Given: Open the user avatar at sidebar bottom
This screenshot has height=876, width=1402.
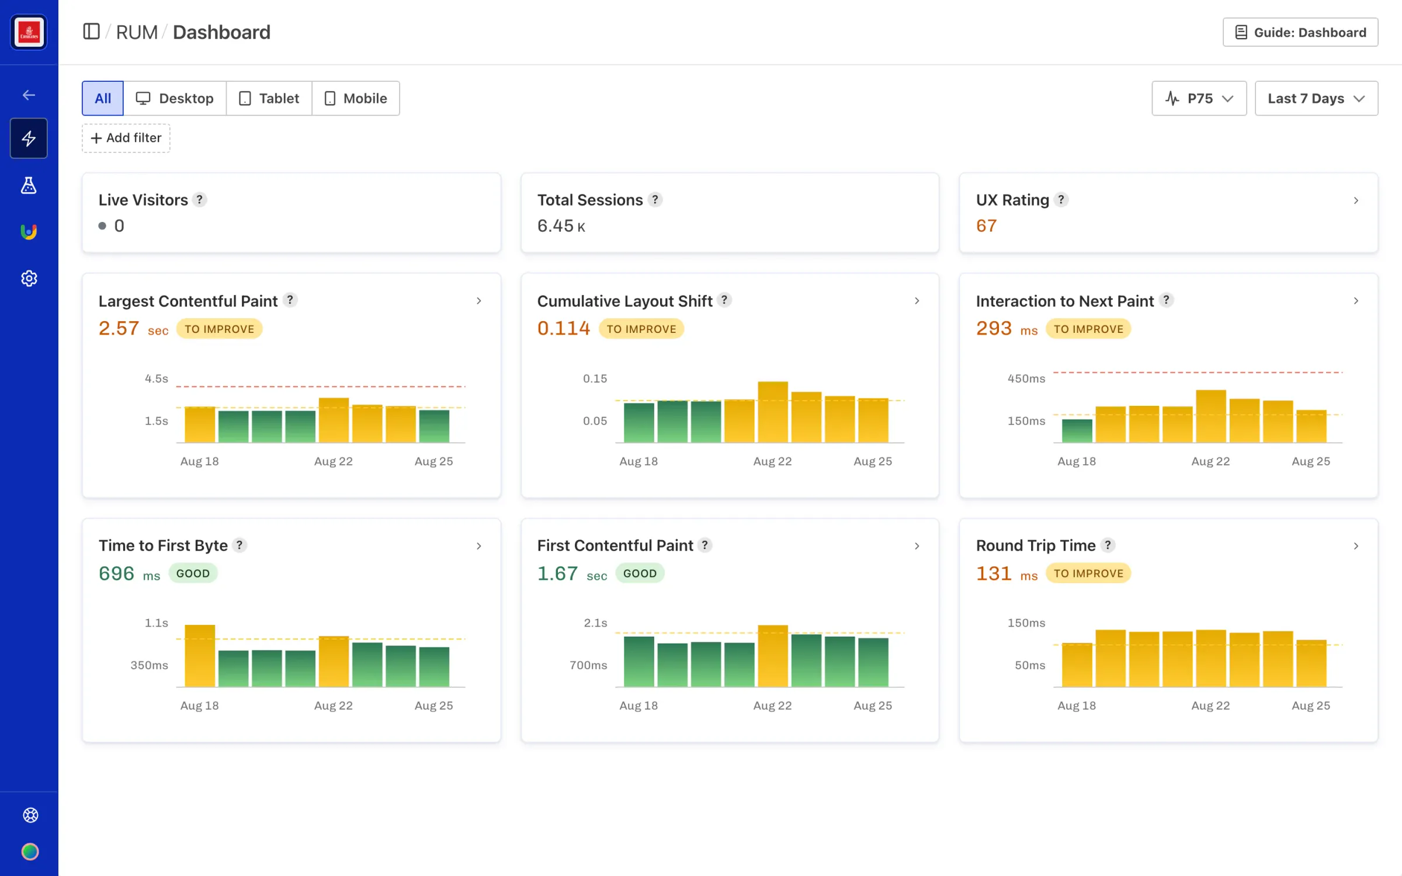Looking at the screenshot, I should tap(30, 852).
